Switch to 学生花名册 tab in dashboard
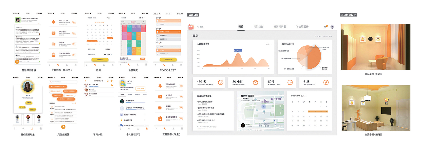Viewport: 423px width, 148px height. (x=302, y=27)
